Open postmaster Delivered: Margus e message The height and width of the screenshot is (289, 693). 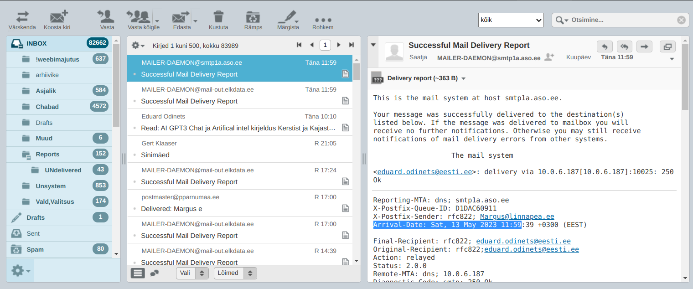(240, 203)
